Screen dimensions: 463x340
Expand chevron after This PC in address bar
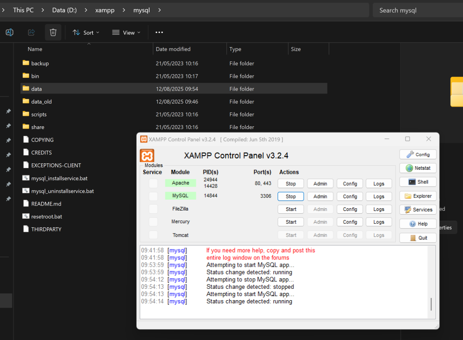tap(43, 10)
